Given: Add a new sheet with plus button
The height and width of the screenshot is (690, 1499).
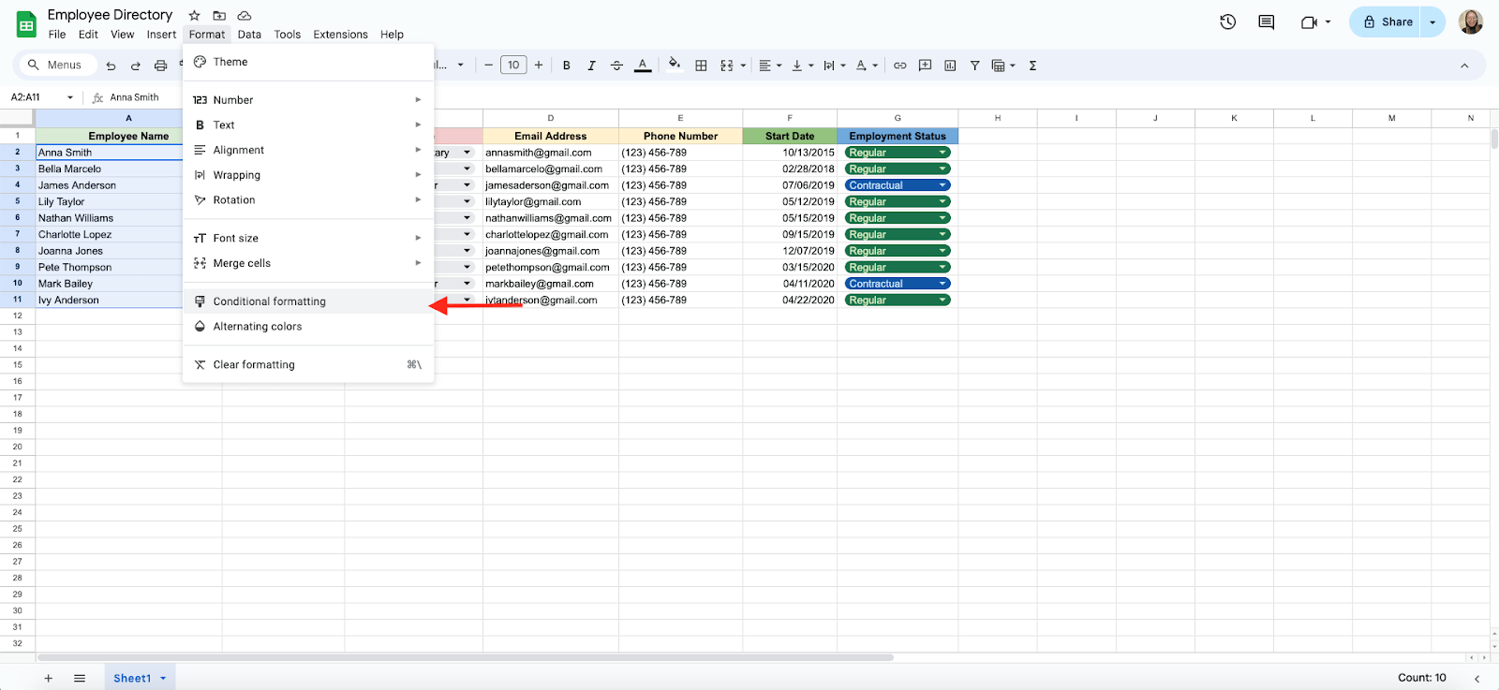Looking at the screenshot, I should 49,678.
